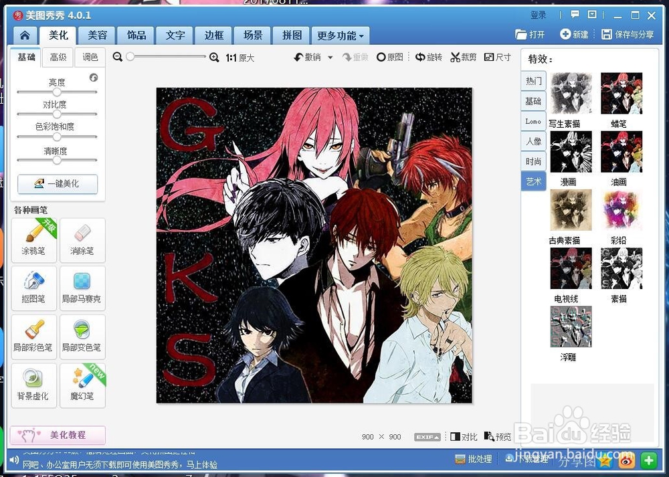Click the 色彩饱和度 saturation slider handle
This screenshot has height=477, width=669.
(57, 137)
